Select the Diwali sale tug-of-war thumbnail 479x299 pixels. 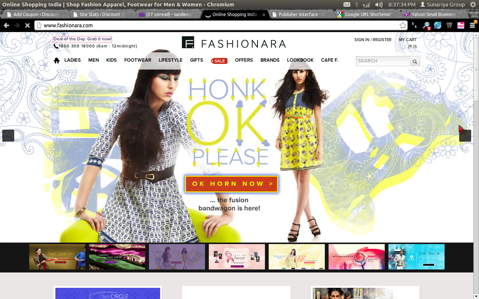[57, 257]
